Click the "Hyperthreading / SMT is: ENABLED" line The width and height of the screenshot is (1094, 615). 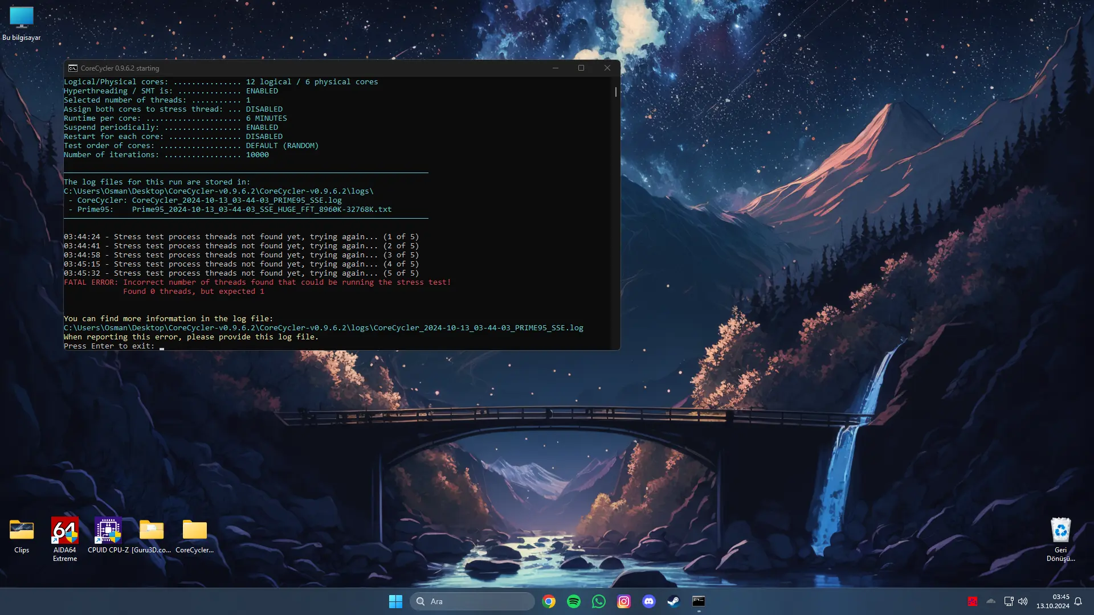tap(171, 91)
